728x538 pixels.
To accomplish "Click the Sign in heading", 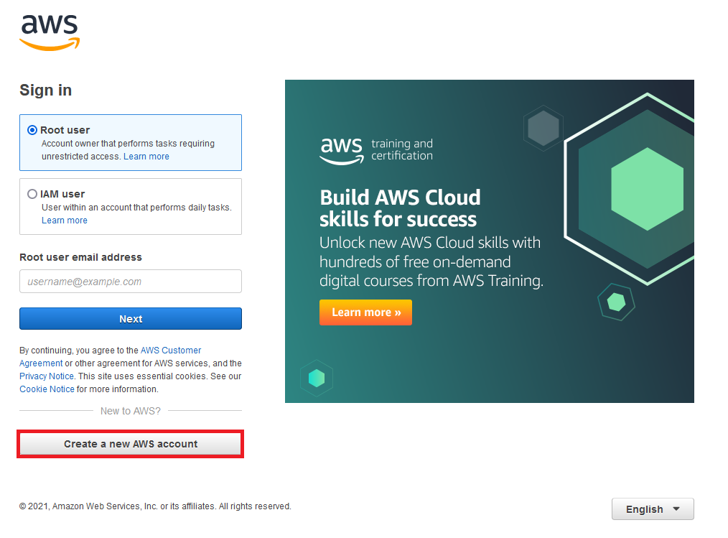I will pyautogui.click(x=45, y=90).
